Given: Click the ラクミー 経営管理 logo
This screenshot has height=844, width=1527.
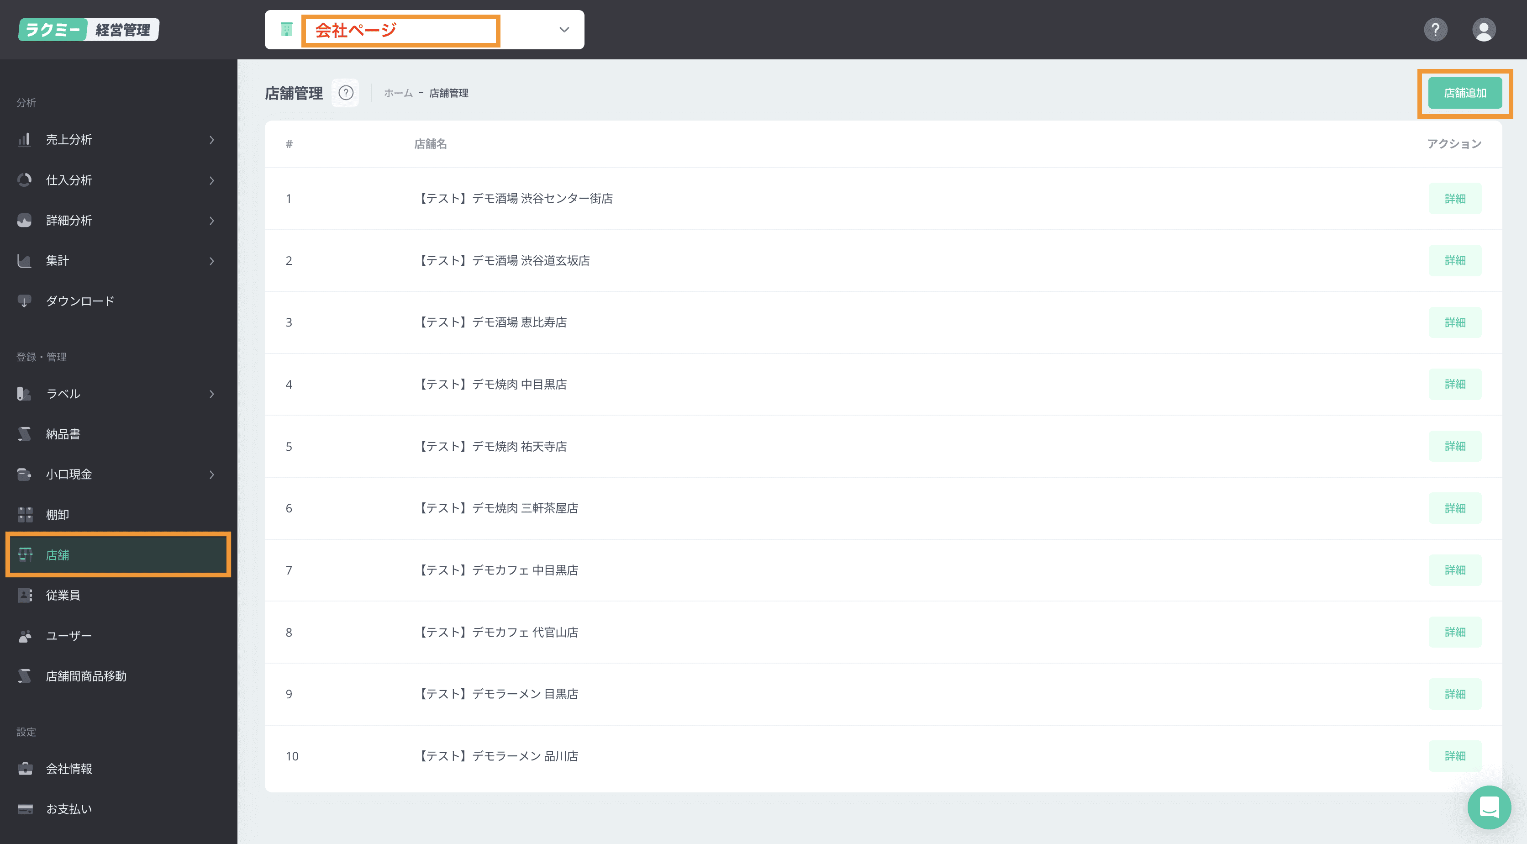Looking at the screenshot, I should click(x=89, y=30).
